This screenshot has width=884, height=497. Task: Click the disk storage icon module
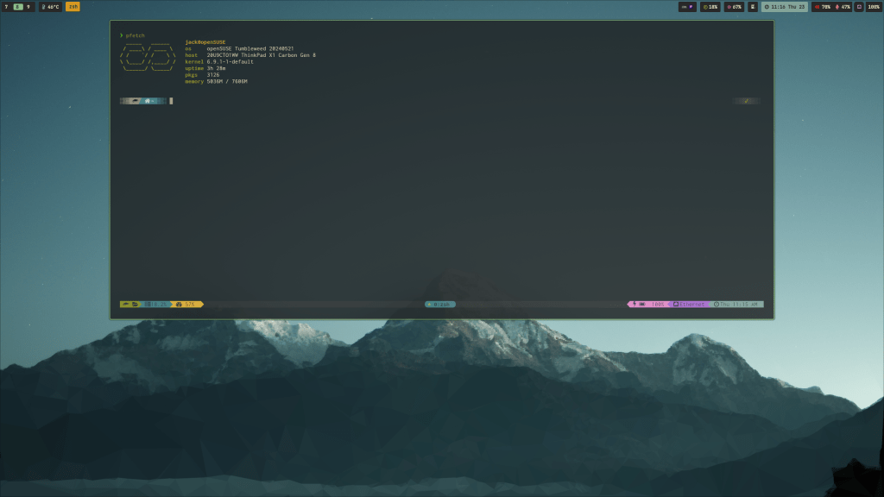[753, 7]
